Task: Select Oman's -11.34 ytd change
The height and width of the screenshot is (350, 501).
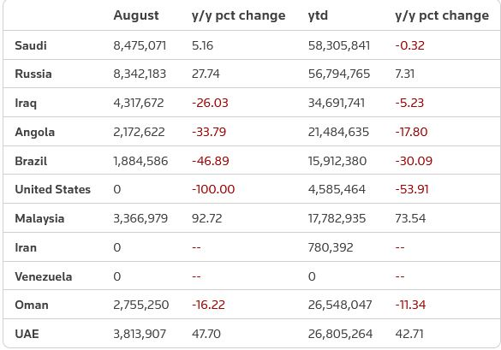Action: 410,305
